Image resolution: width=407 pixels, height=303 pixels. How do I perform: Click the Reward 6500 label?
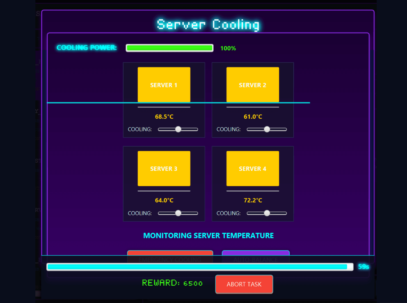coord(172,283)
